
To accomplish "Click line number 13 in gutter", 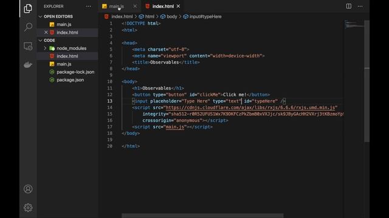I will click(x=109, y=101).
